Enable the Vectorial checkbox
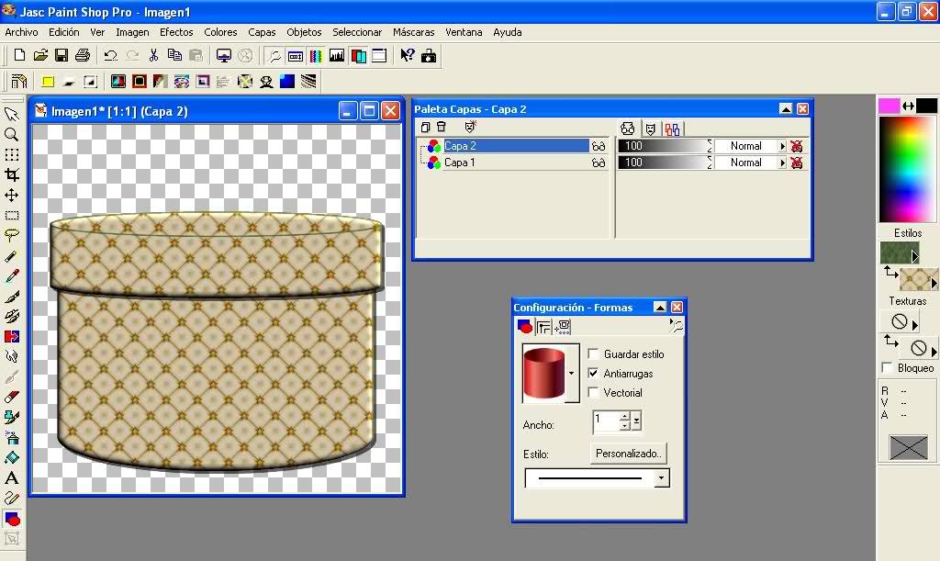Screen dimensions: 940x561 coord(594,392)
